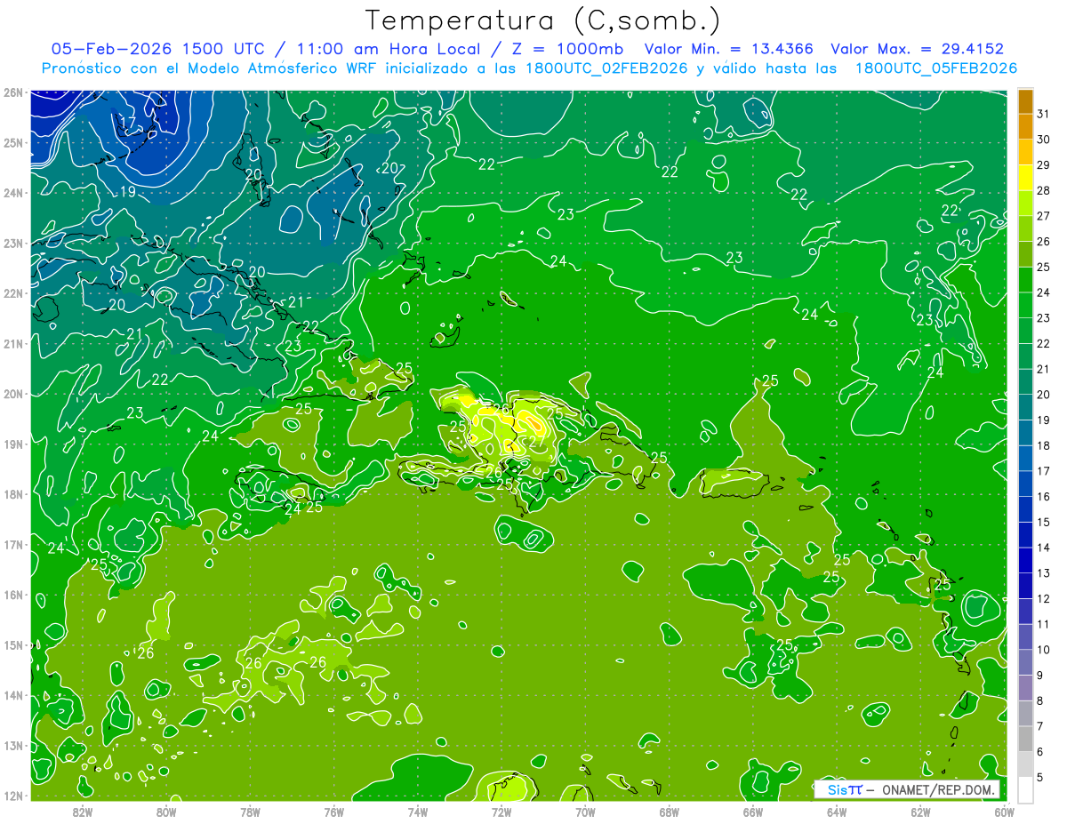Click the 80W longitude axis label

point(166,812)
